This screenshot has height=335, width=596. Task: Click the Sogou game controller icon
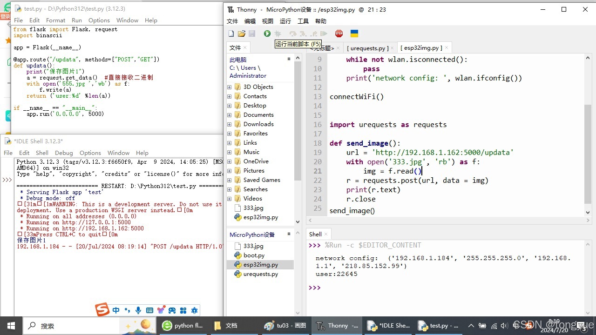[172, 310]
